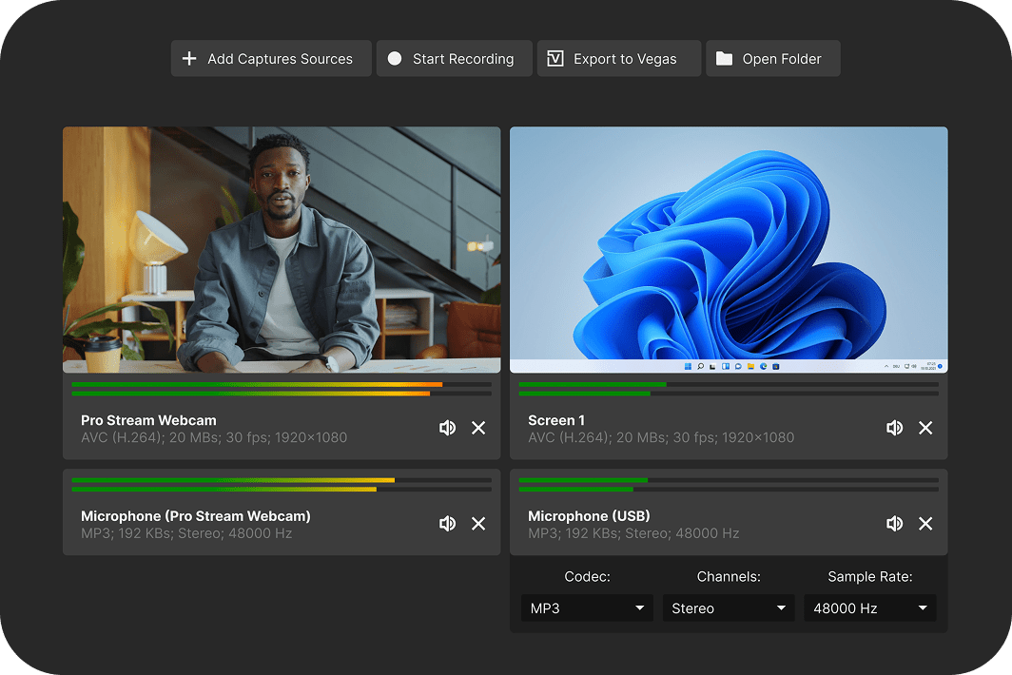
Task: Click Microphone (Pro Stream Webcam) label
Action: [196, 516]
